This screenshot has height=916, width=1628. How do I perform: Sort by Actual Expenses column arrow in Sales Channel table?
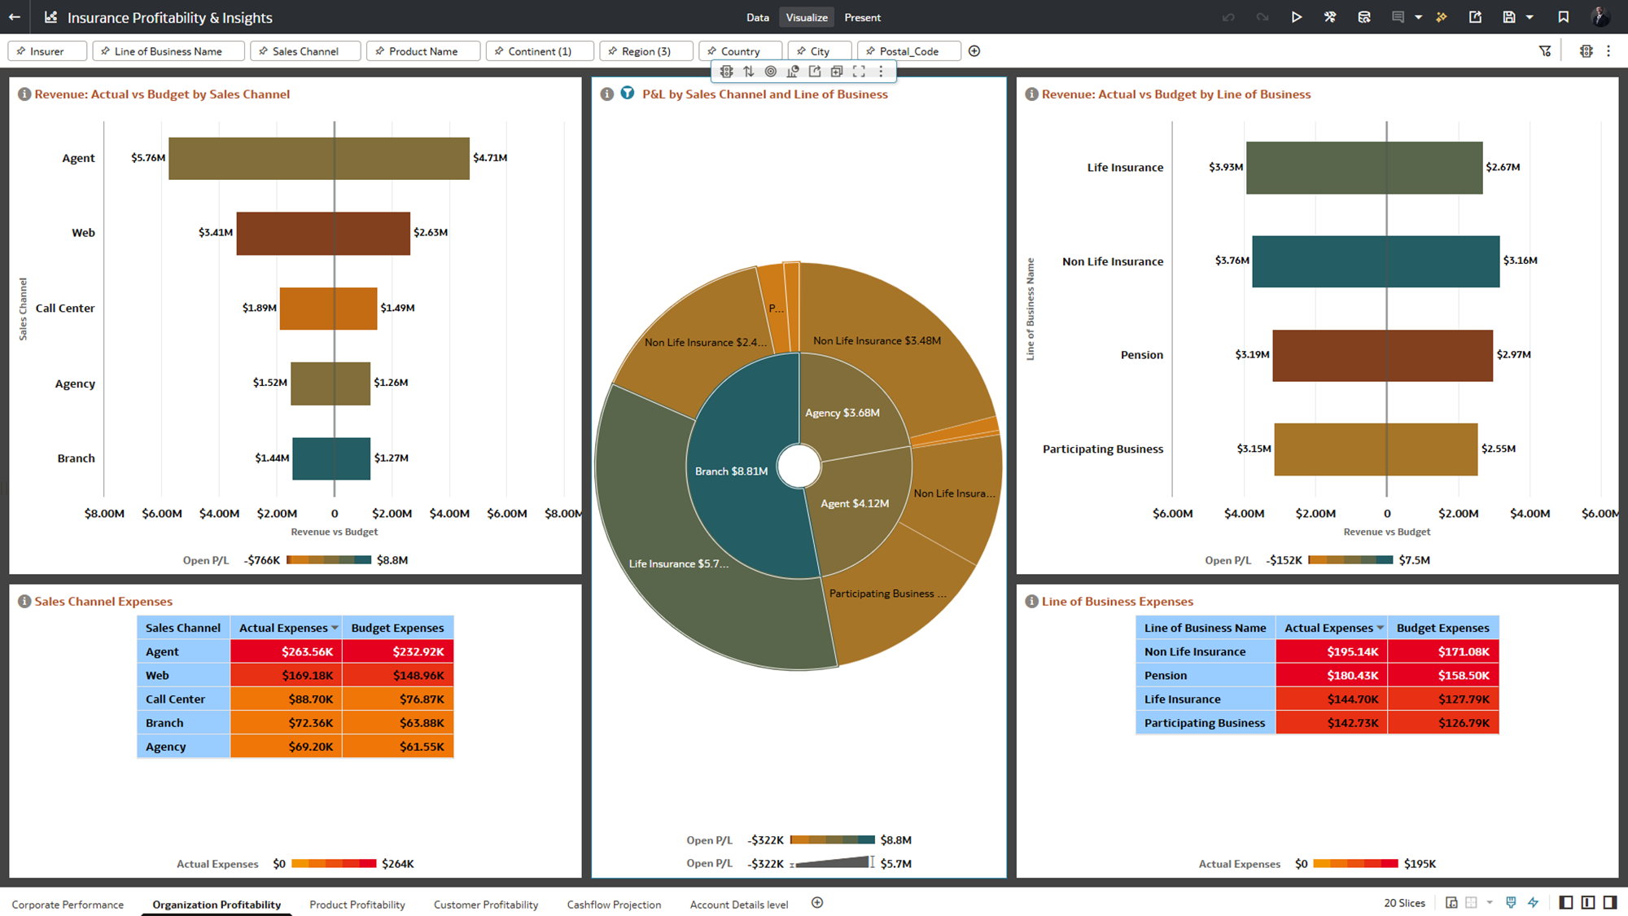(x=335, y=628)
